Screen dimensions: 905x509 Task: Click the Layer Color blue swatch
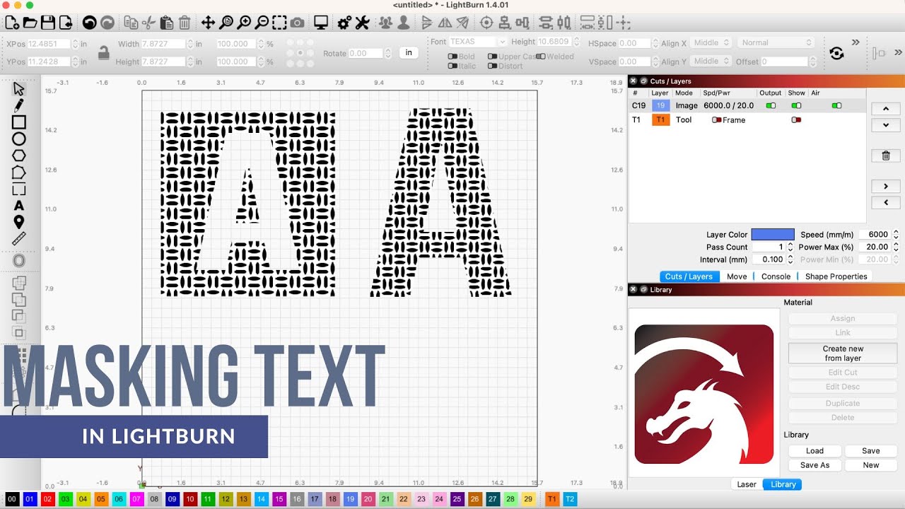(x=773, y=235)
